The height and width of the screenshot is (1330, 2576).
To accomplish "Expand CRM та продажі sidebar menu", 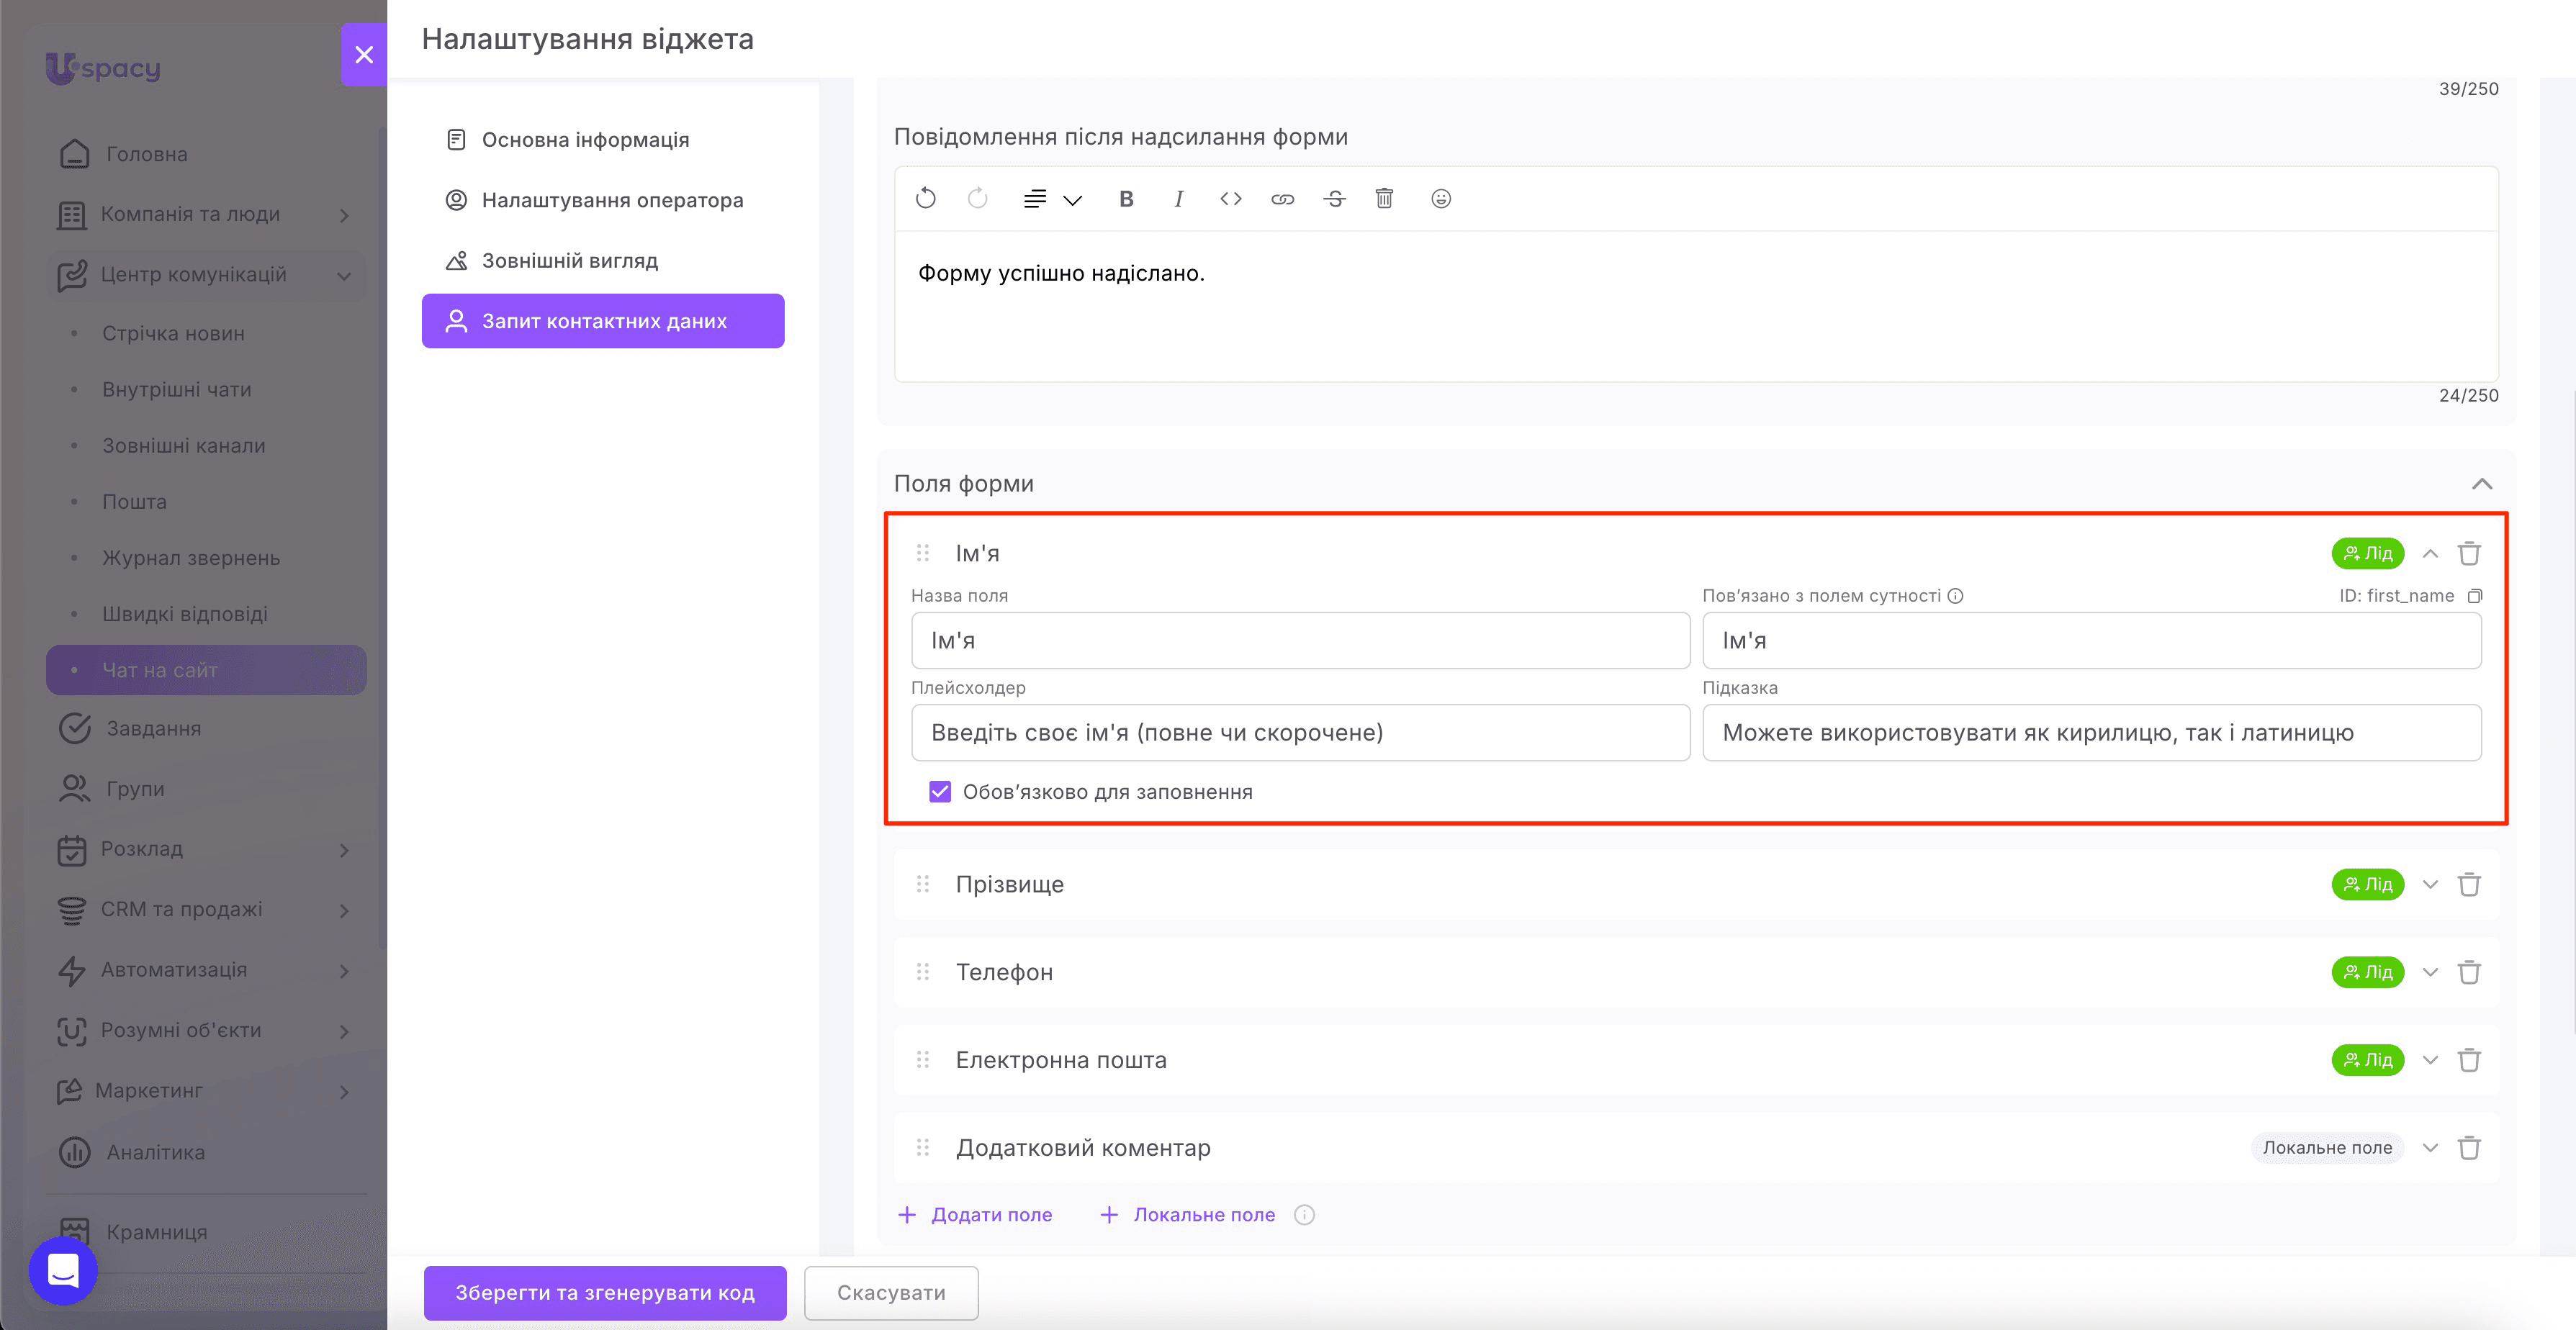I will [207, 910].
